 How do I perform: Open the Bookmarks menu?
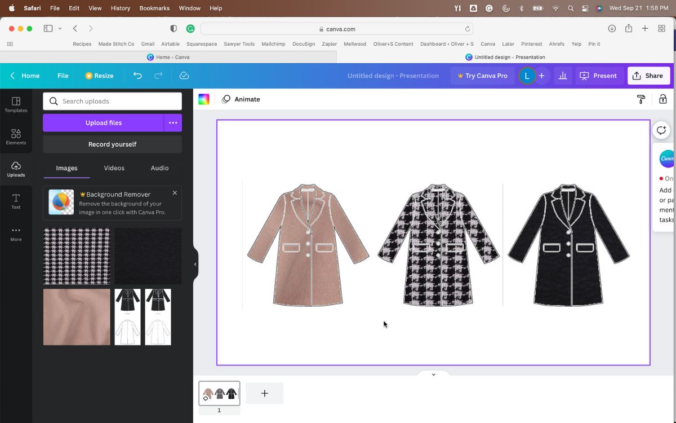153,8
